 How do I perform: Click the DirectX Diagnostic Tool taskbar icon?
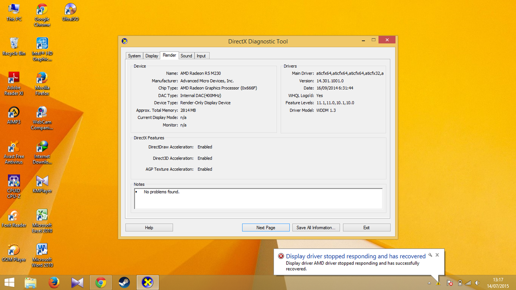click(148, 282)
